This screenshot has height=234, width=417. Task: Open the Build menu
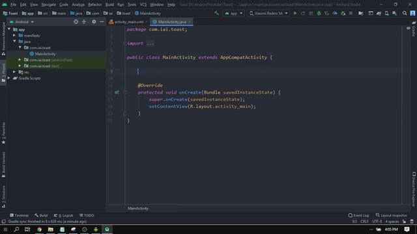tap(109, 5)
